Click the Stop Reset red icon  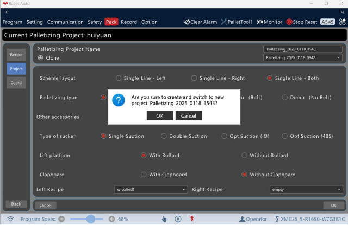pos(289,22)
